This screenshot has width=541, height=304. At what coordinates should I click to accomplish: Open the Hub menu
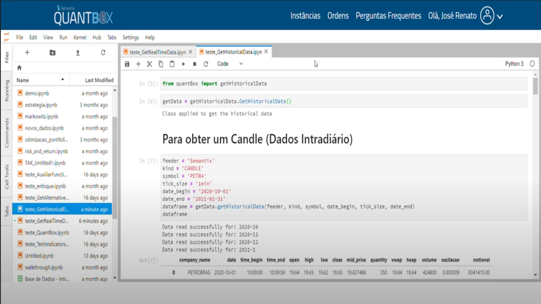[97, 38]
